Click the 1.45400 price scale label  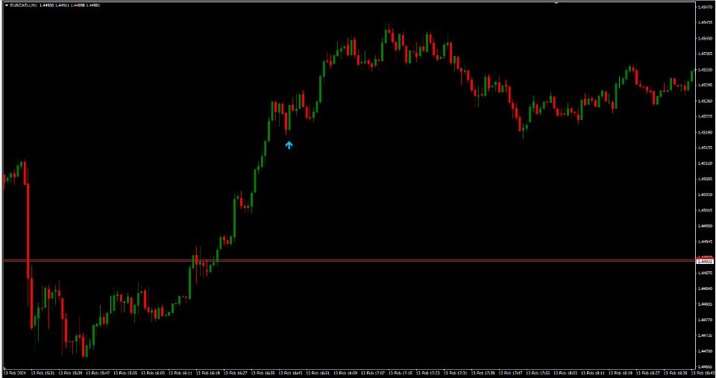[x=705, y=38]
